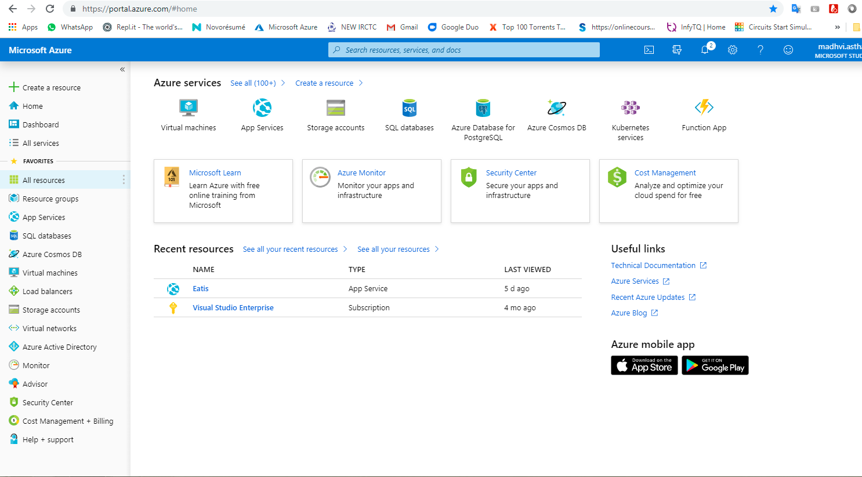
Task: Open All resources options ellipsis
Action: click(x=124, y=180)
